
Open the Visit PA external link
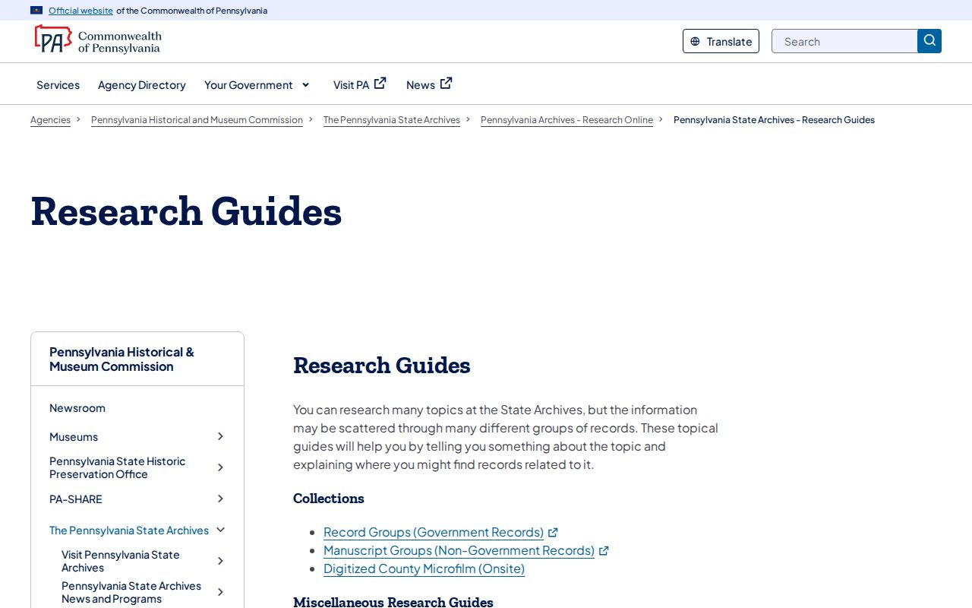359,84
